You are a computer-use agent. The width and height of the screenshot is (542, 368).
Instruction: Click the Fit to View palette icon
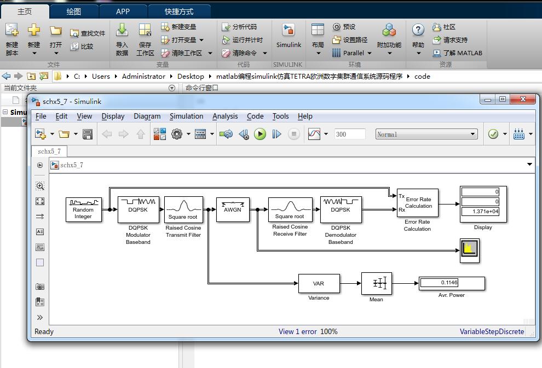point(40,201)
